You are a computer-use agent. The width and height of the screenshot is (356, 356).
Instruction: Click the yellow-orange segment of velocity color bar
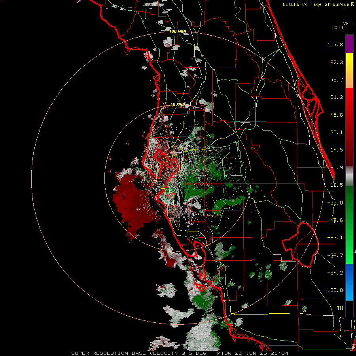click(x=349, y=70)
